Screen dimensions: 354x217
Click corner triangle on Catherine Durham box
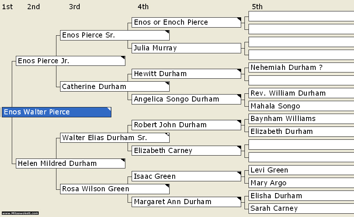point(167,83)
